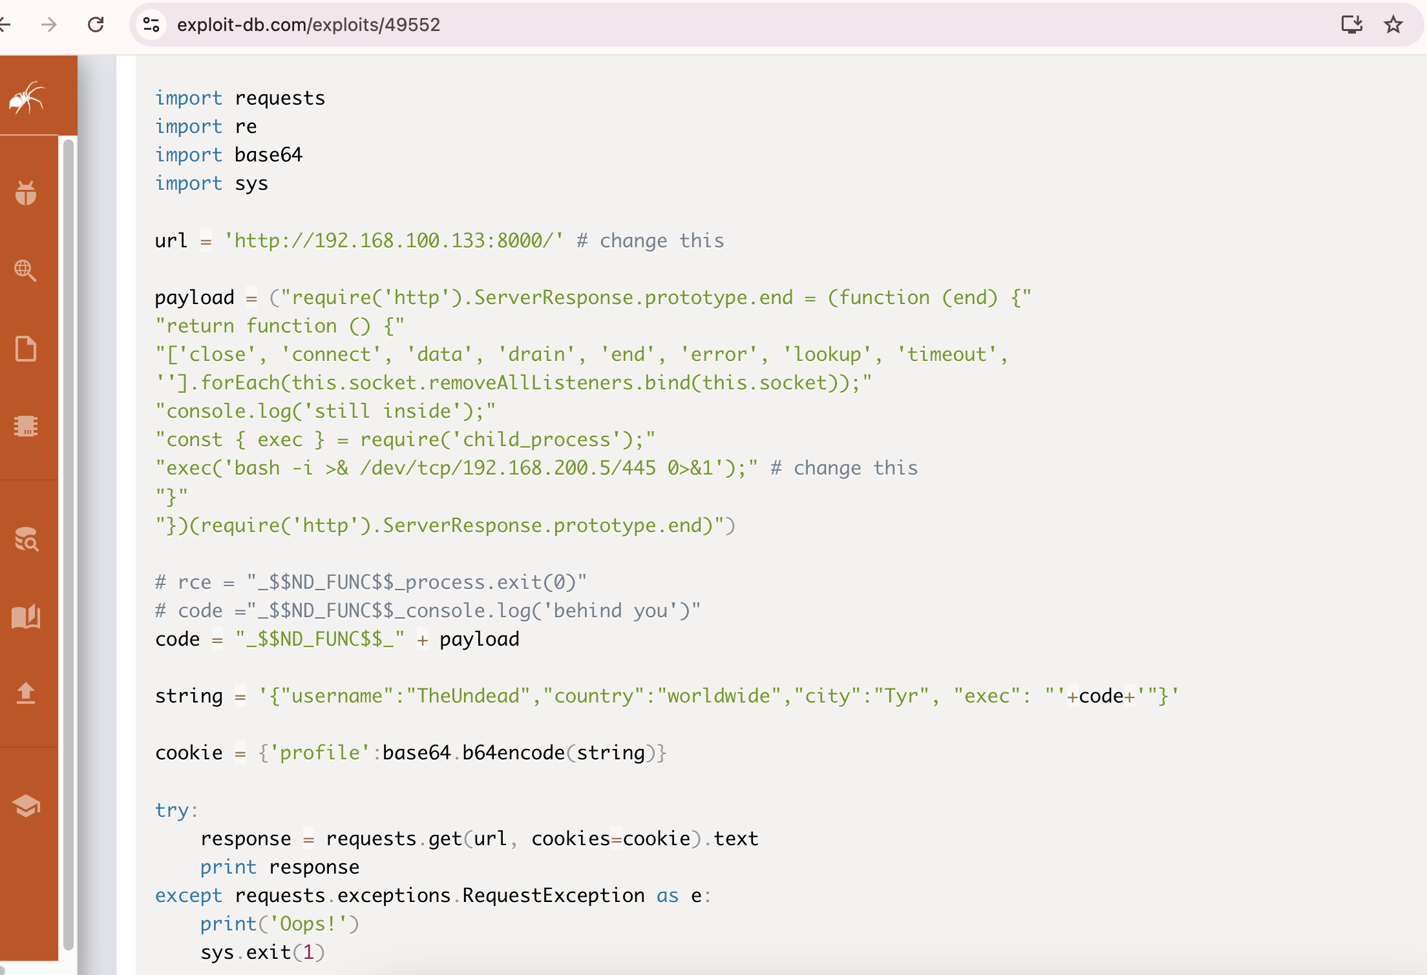Click the child_process require line
Screen dimensions: 1427x975
coord(405,440)
